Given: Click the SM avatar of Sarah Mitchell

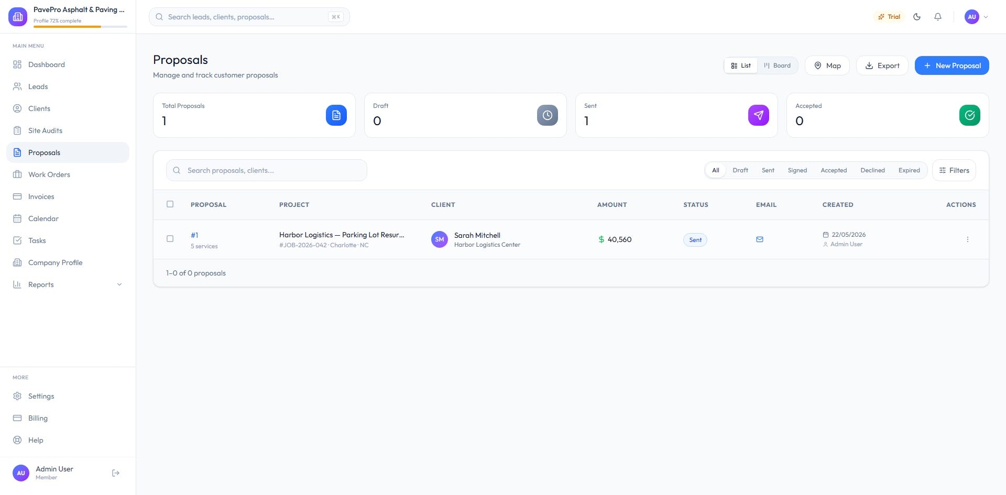Looking at the screenshot, I should click(440, 239).
